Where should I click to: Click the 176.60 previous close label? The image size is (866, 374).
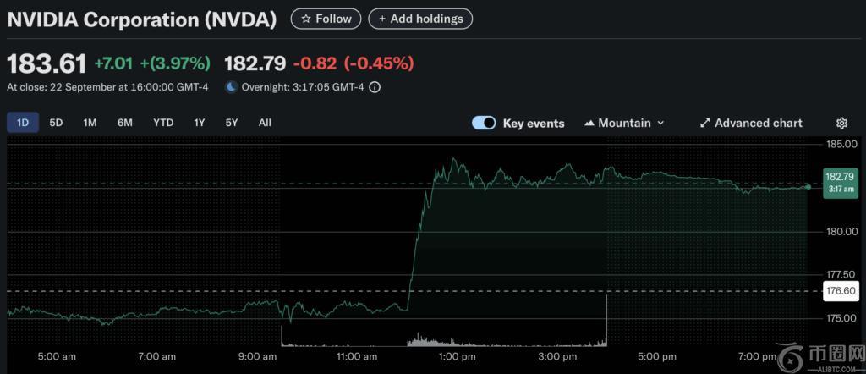(x=839, y=291)
